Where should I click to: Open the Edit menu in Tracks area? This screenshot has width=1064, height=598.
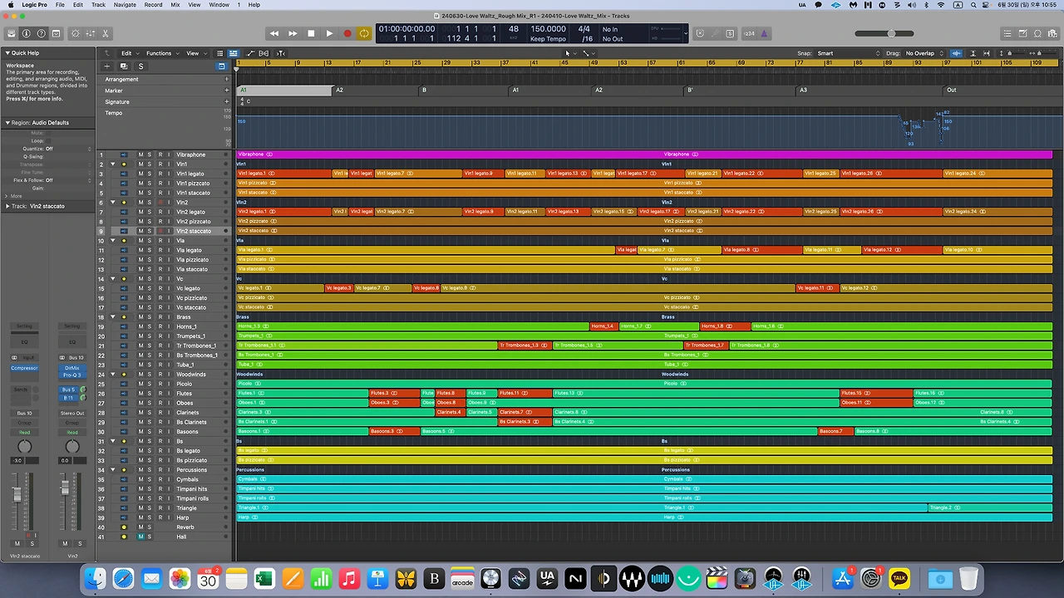point(129,53)
